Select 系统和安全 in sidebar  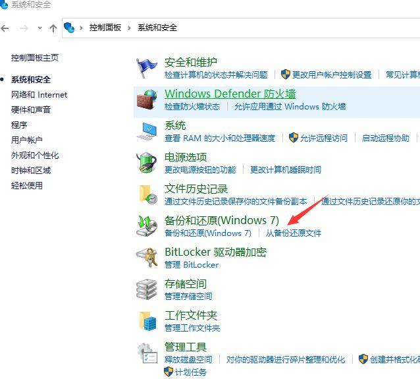coord(31,80)
